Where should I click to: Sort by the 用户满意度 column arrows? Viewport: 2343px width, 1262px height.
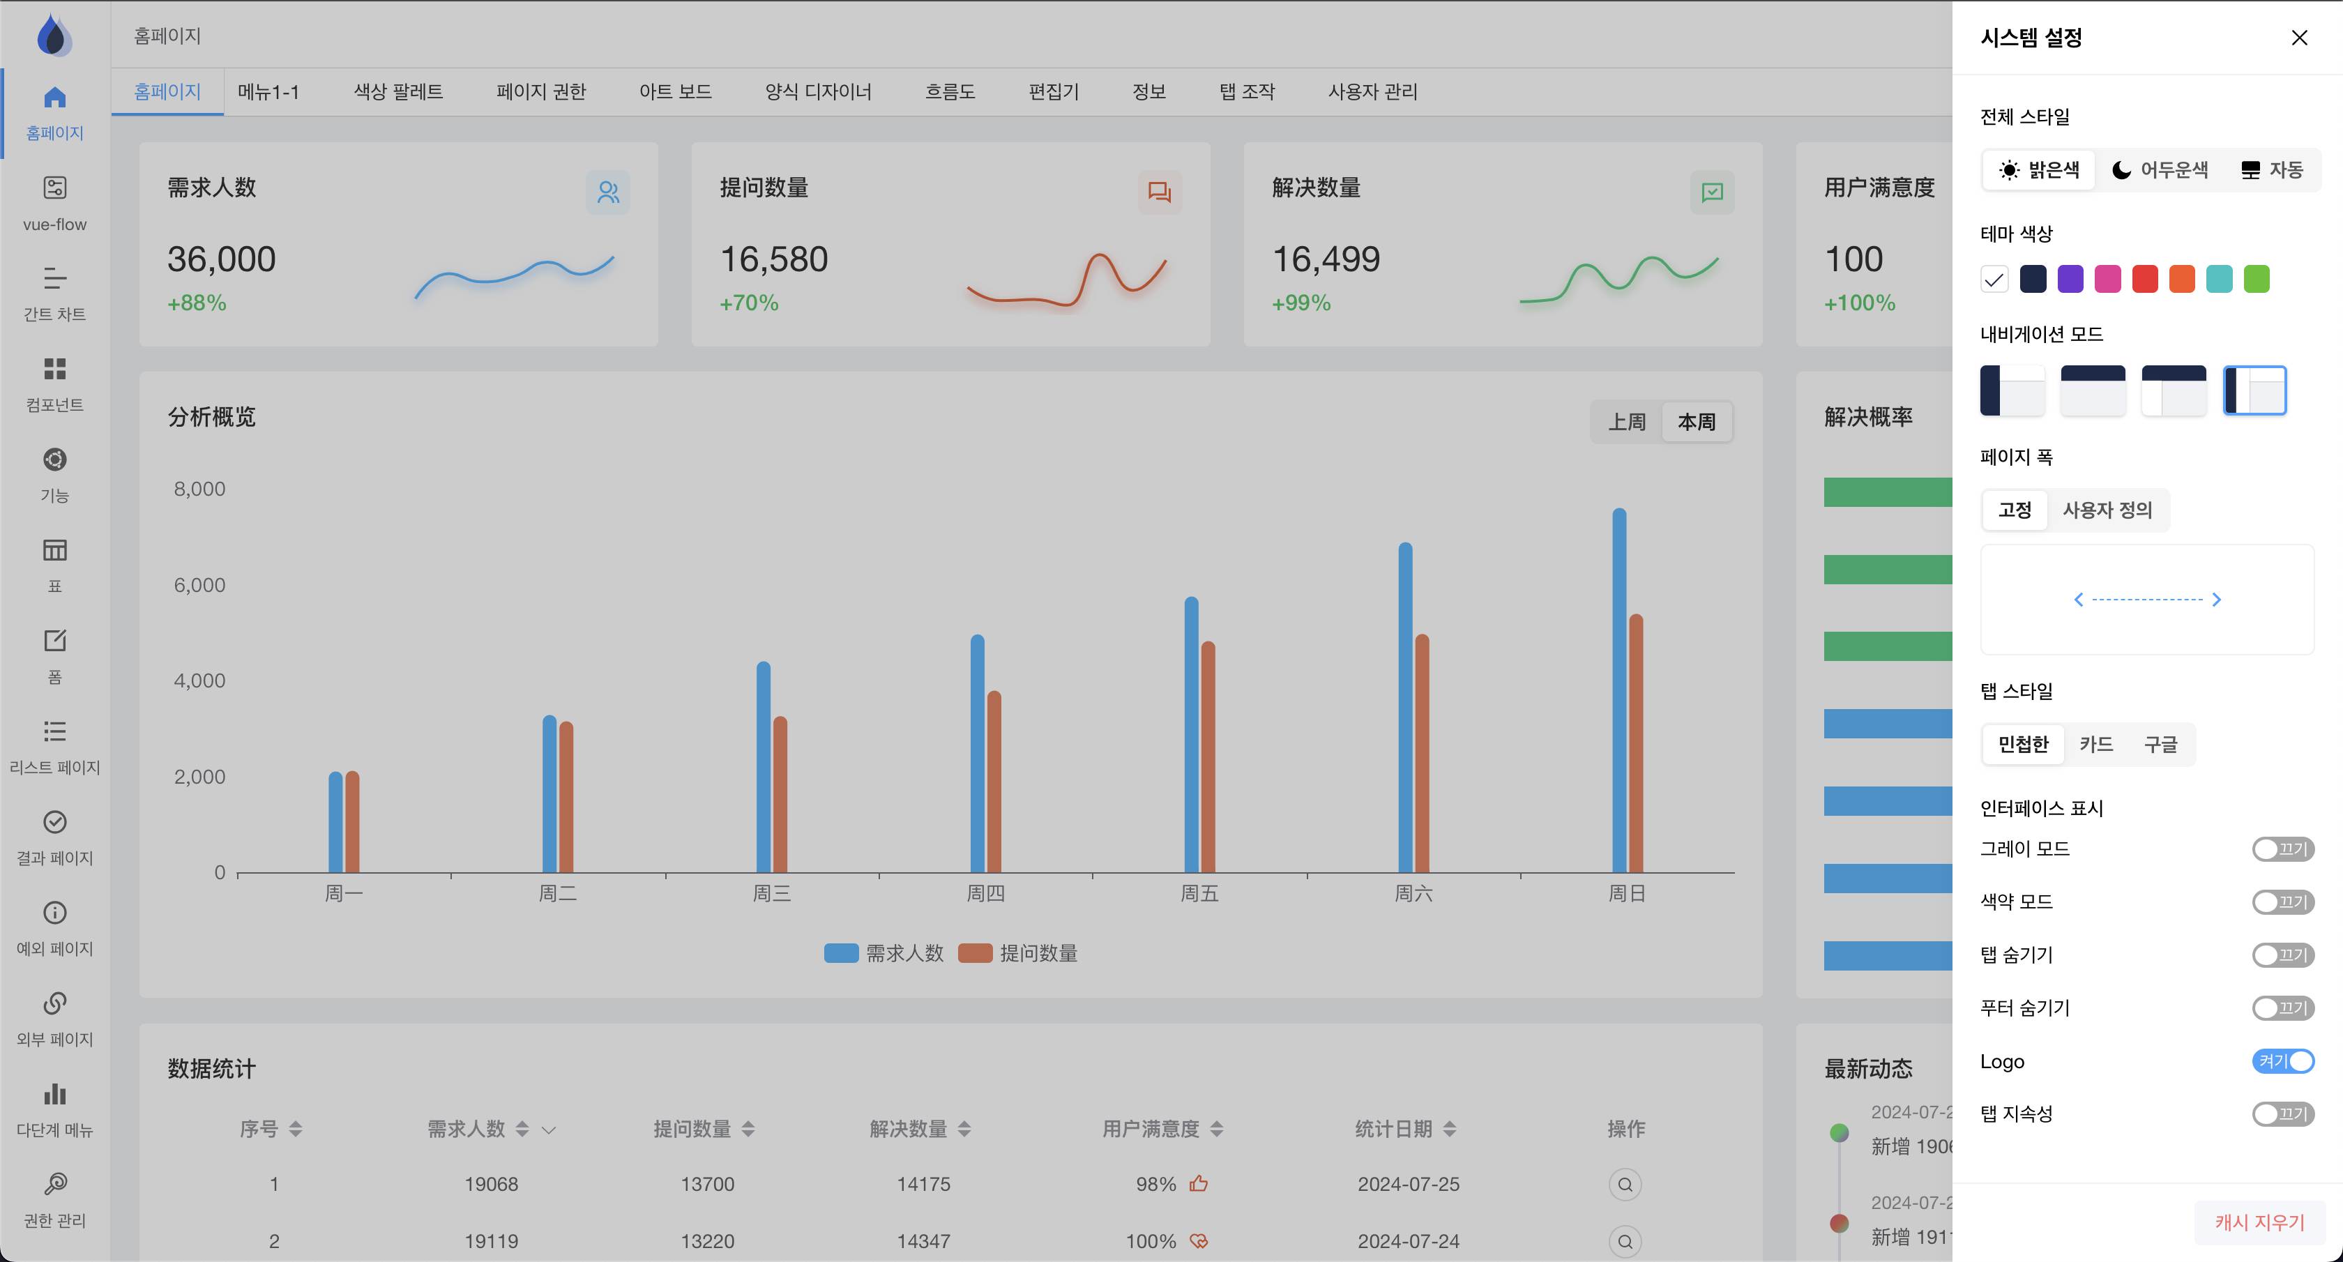(x=1217, y=1130)
